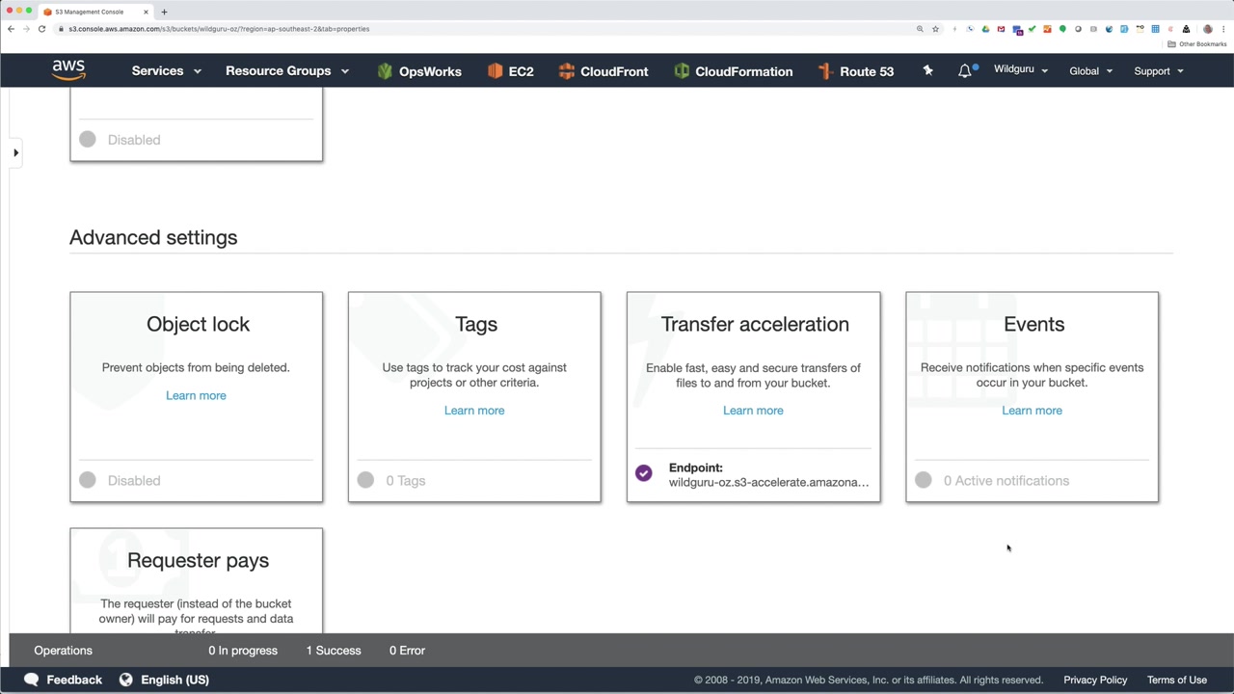
Task: Click the Feedback button in the footer
Action: tap(63, 680)
